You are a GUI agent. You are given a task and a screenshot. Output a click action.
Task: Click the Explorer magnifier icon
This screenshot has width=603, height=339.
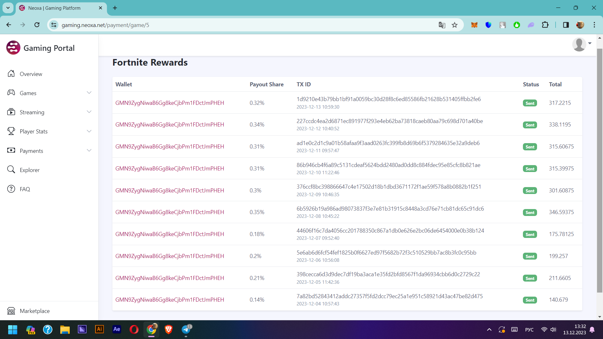11,169
